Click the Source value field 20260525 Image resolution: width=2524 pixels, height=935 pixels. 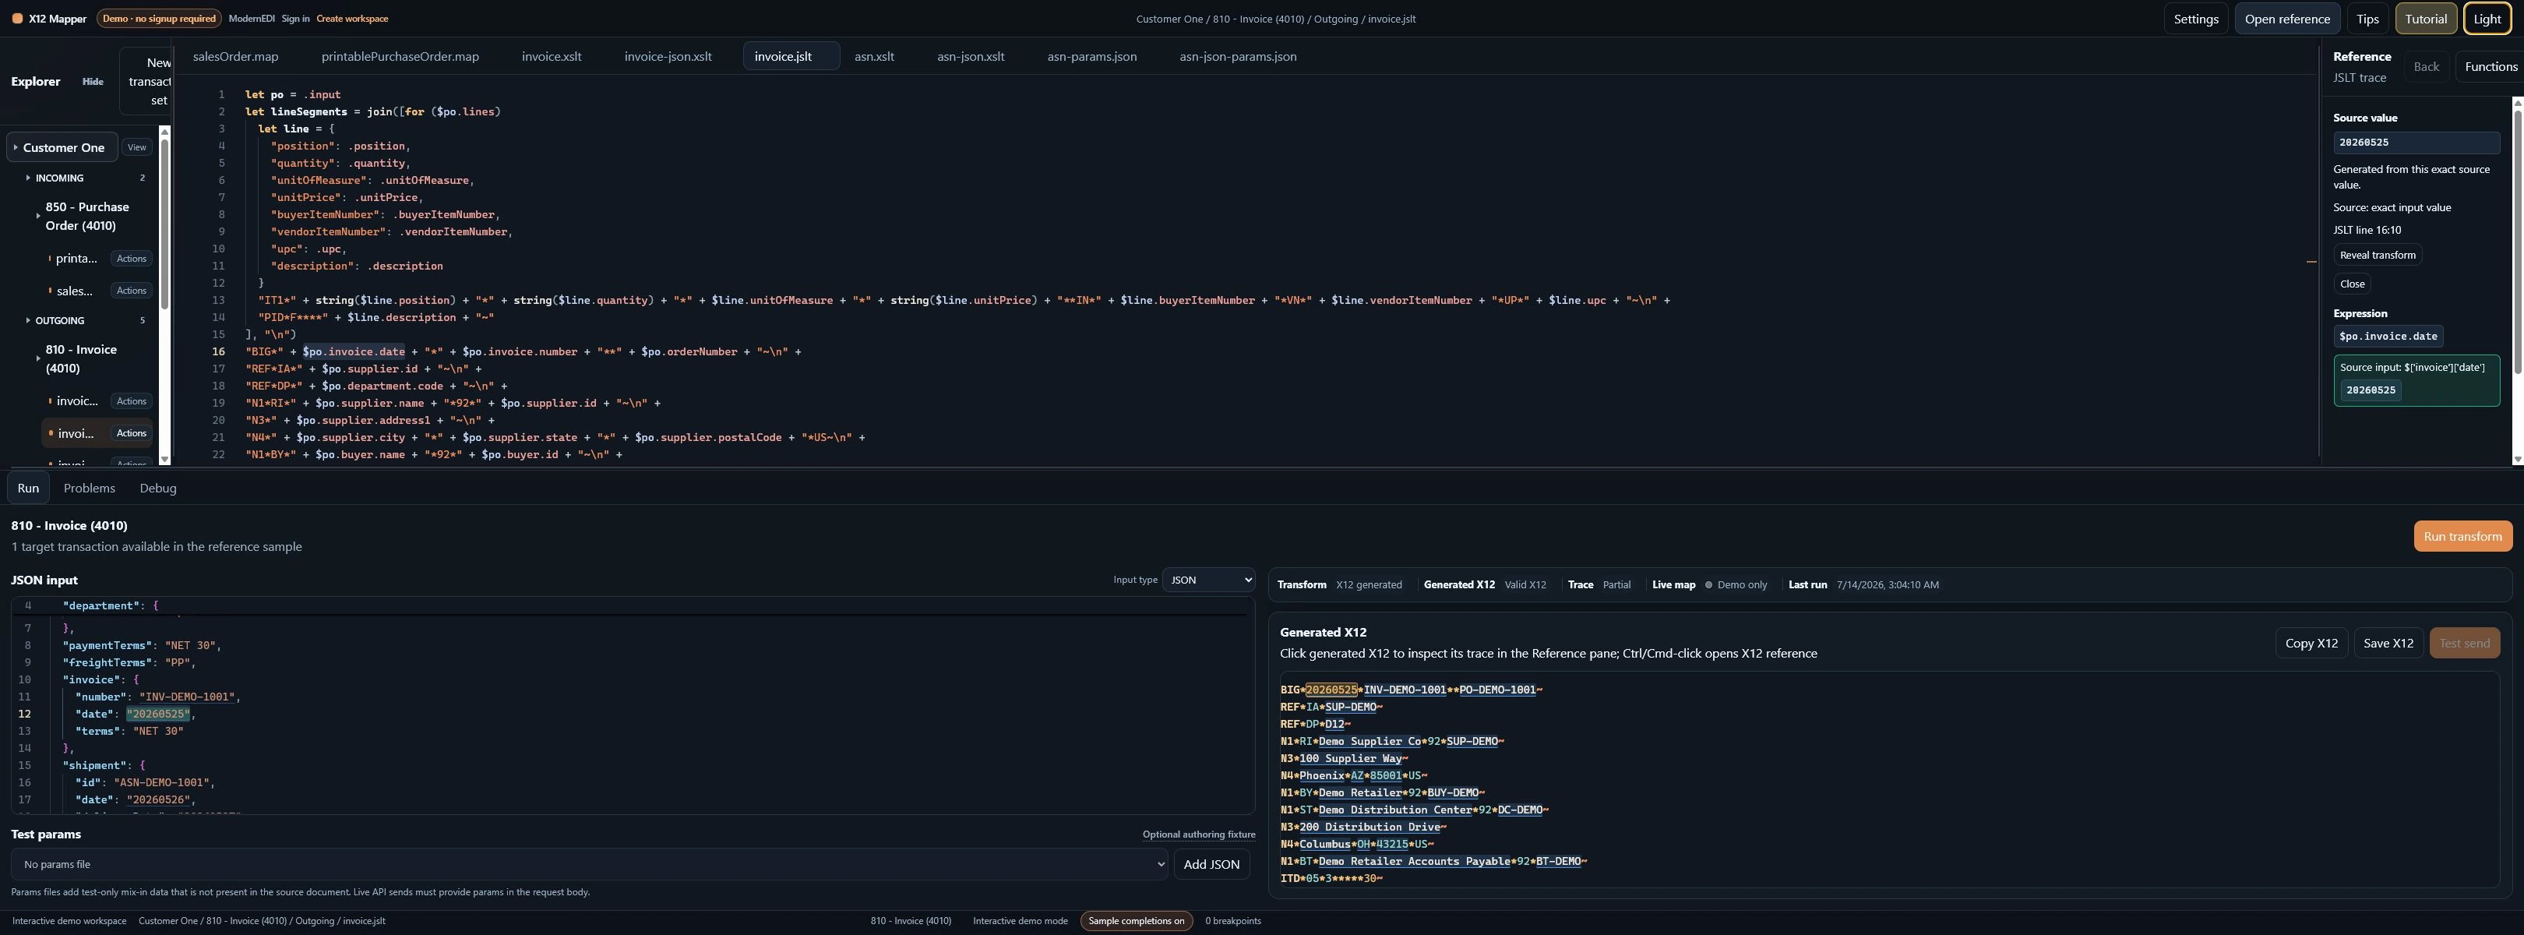[2416, 143]
